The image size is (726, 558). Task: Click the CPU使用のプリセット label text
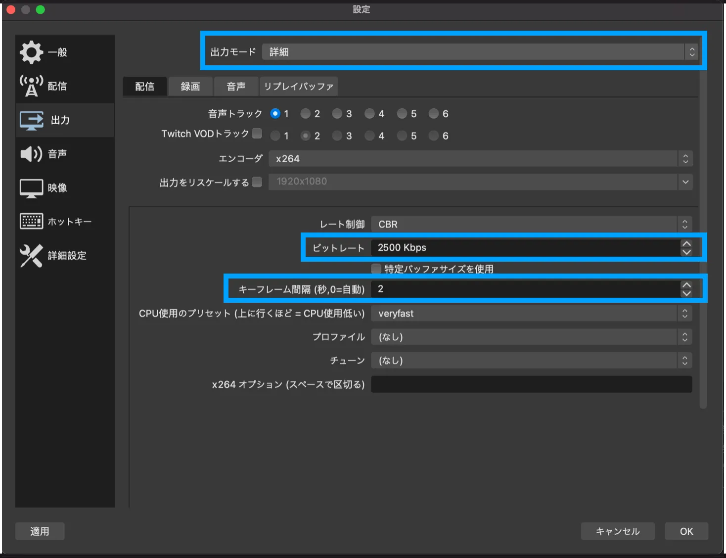click(252, 314)
